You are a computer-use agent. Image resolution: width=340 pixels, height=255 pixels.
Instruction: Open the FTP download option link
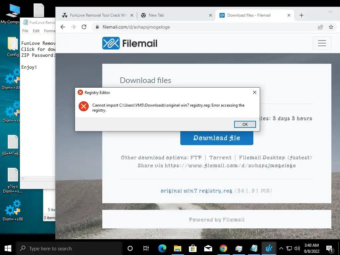click(x=196, y=157)
